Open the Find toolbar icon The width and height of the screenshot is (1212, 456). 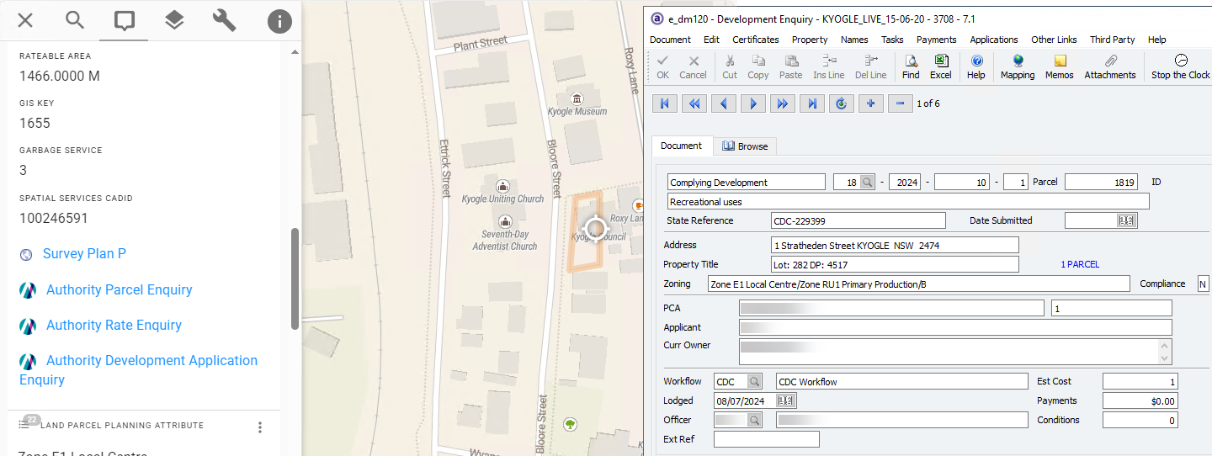910,66
